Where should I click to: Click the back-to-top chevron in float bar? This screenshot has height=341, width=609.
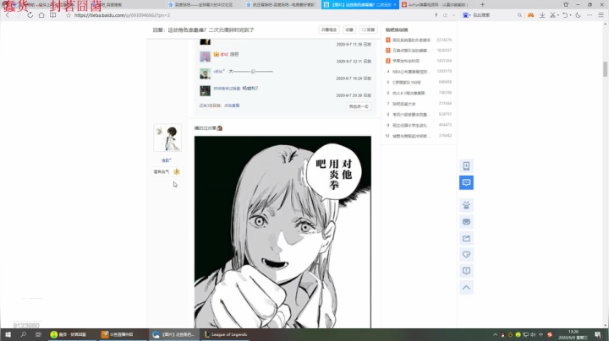tap(466, 288)
